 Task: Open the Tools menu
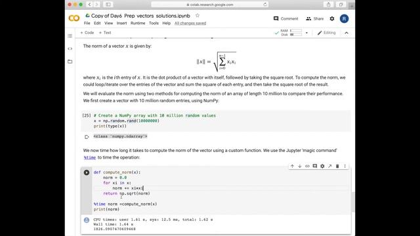coord(154,24)
